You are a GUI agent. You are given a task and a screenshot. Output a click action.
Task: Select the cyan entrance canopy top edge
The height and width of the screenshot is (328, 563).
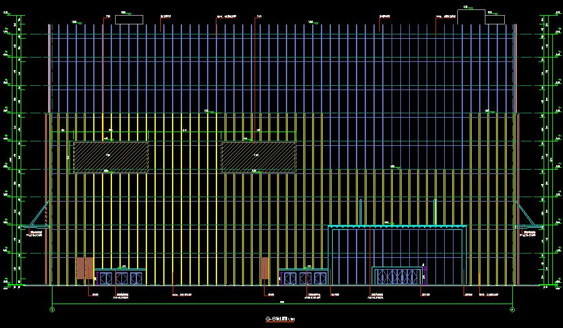coord(397,226)
